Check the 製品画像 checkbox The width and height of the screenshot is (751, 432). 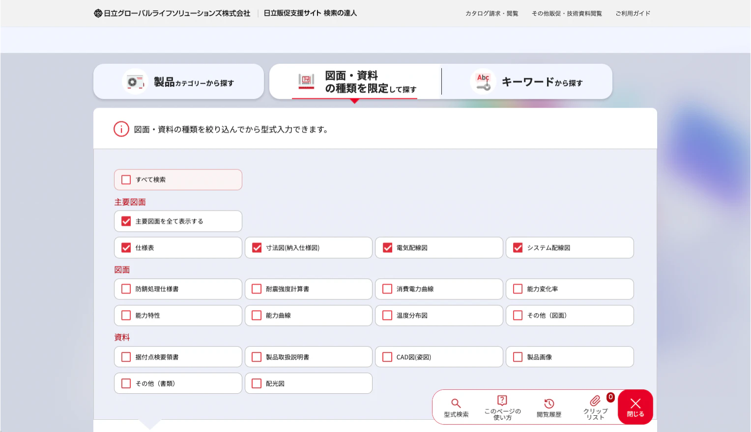518,357
